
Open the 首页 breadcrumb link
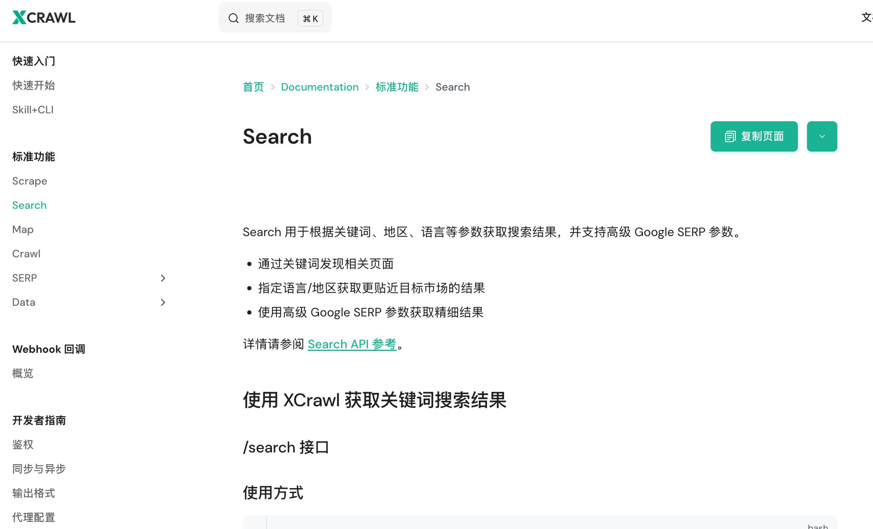(253, 87)
